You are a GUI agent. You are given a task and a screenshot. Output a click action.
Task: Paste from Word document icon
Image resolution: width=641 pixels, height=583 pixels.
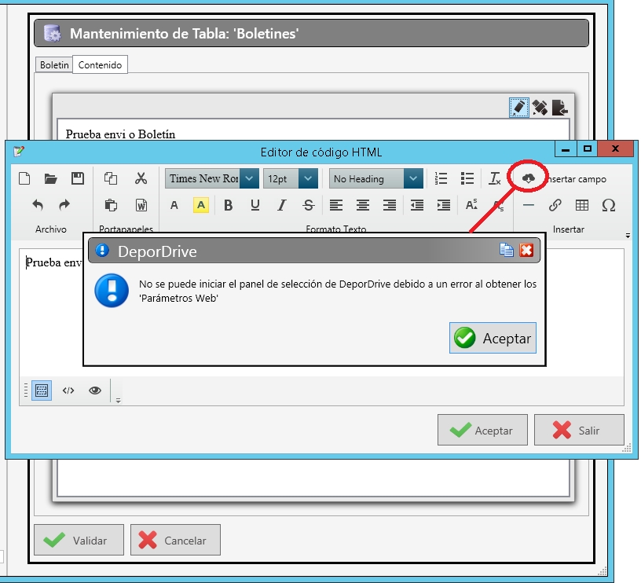click(141, 205)
